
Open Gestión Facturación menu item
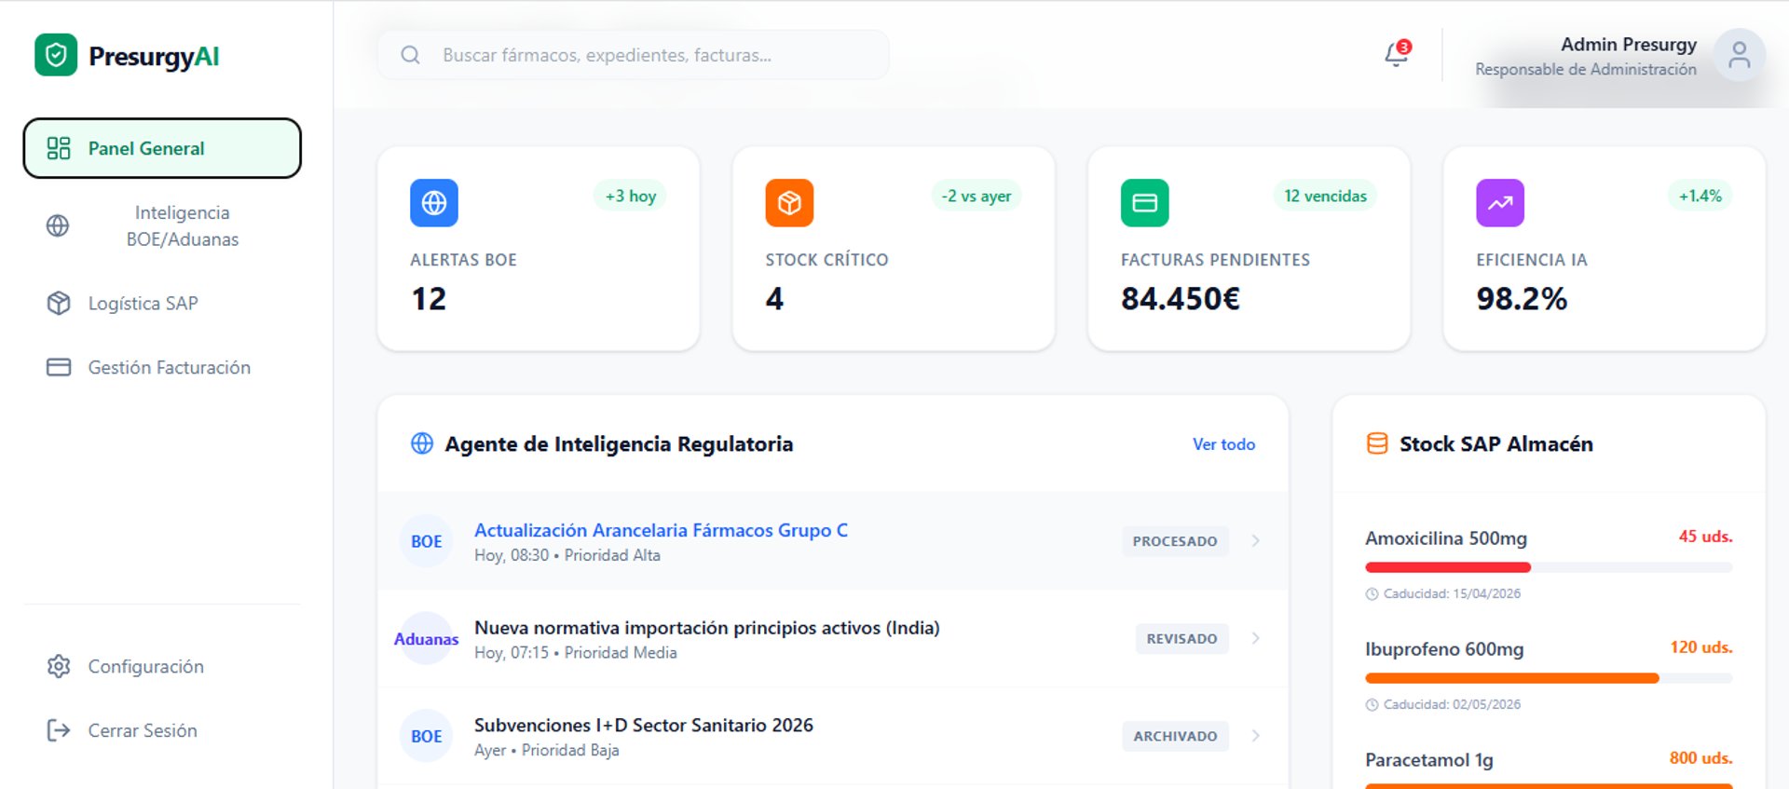click(x=169, y=368)
